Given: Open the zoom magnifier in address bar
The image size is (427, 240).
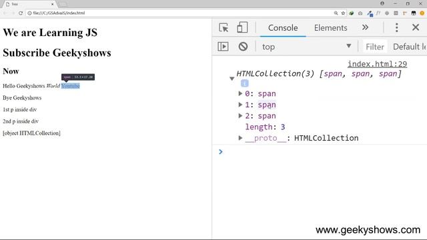Looking at the screenshot, I should 336,13.
